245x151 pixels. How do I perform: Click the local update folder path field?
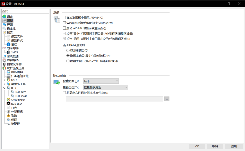coord(115,99)
